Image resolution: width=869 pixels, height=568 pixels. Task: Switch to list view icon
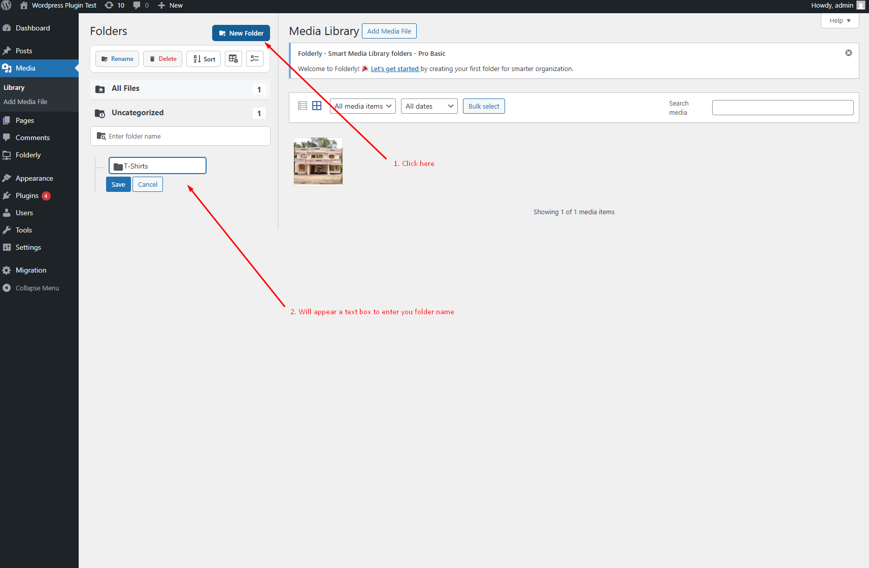coord(303,106)
